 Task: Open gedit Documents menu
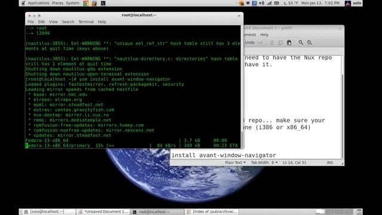(x=249, y=35)
